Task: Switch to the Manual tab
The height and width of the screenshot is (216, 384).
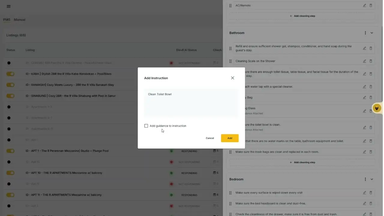Action: [19, 20]
